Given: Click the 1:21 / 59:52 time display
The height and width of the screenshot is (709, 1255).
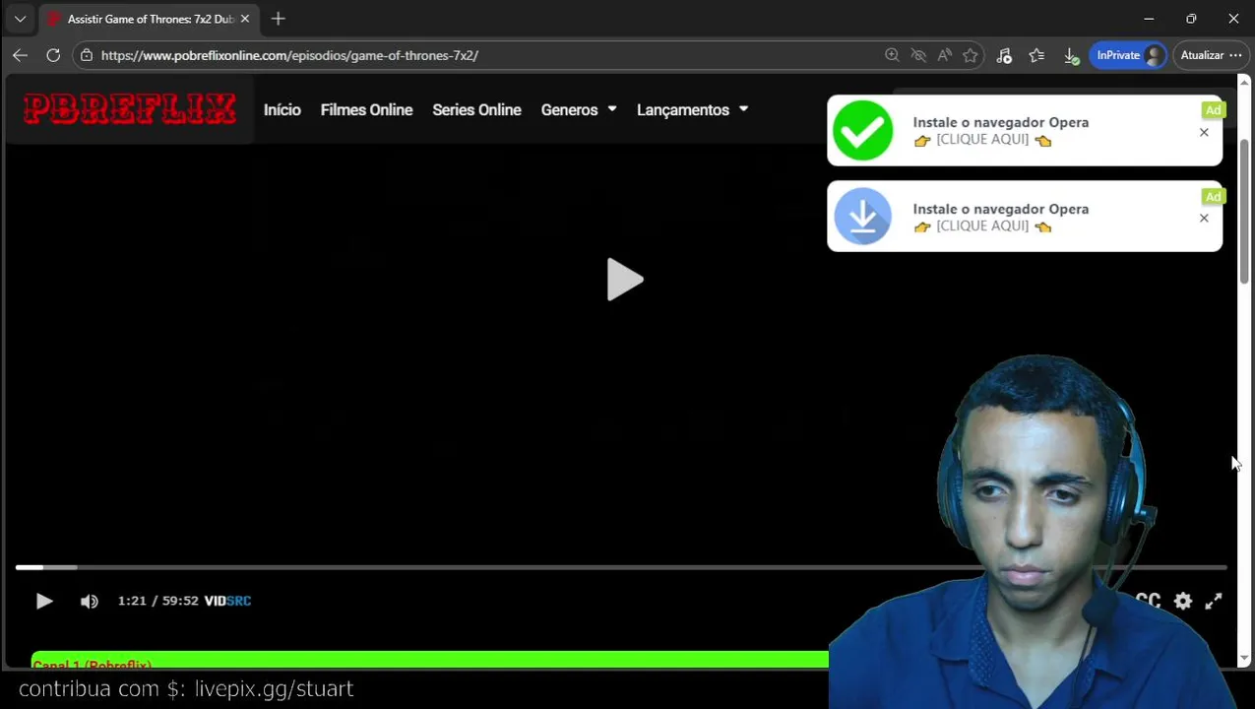Looking at the screenshot, I should pyautogui.click(x=157, y=601).
